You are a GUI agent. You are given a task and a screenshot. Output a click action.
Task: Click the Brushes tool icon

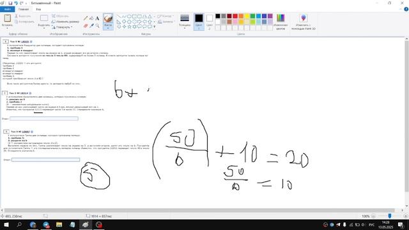click(108, 19)
